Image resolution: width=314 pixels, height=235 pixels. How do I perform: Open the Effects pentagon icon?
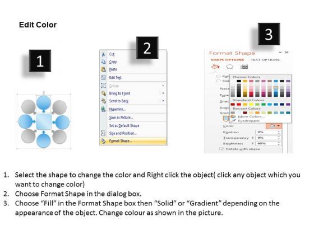click(x=230, y=67)
